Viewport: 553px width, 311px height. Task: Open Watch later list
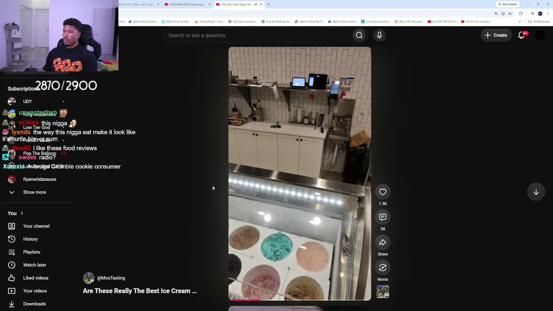[x=35, y=265]
